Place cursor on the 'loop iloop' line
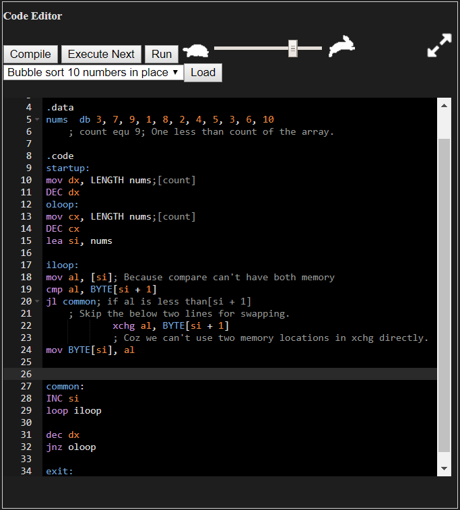 73,410
